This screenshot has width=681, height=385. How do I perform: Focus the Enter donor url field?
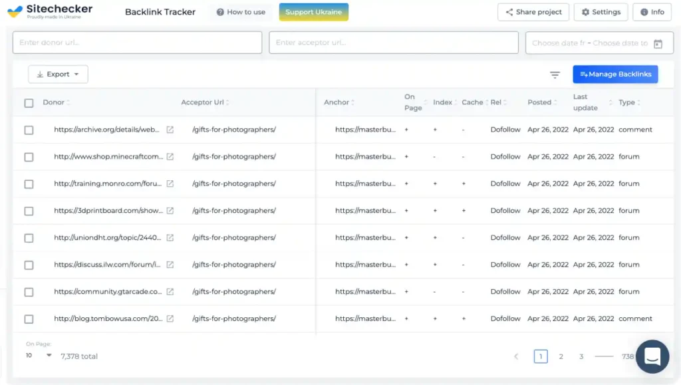pyautogui.click(x=137, y=43)
